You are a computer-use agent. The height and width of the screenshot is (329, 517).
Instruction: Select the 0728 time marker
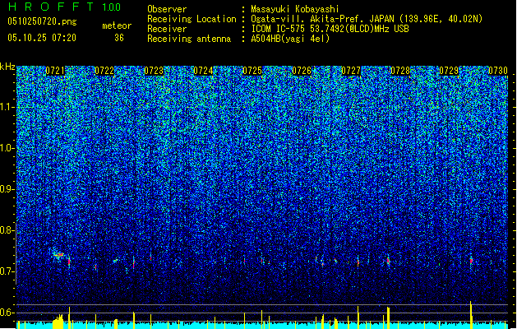(x=400, y=71)
